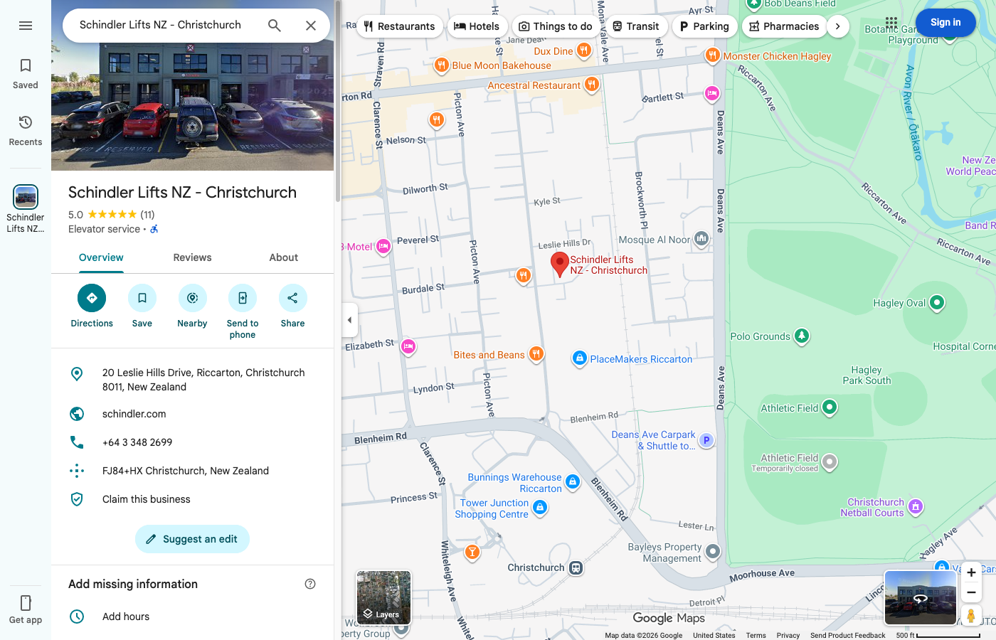Select Mosque Al Noor marker
This screenshot has height=640, width=996.
pyautogui.click(x=701, y=239)
